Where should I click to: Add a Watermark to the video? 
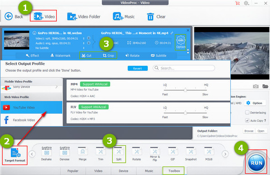tap(60, 55)
